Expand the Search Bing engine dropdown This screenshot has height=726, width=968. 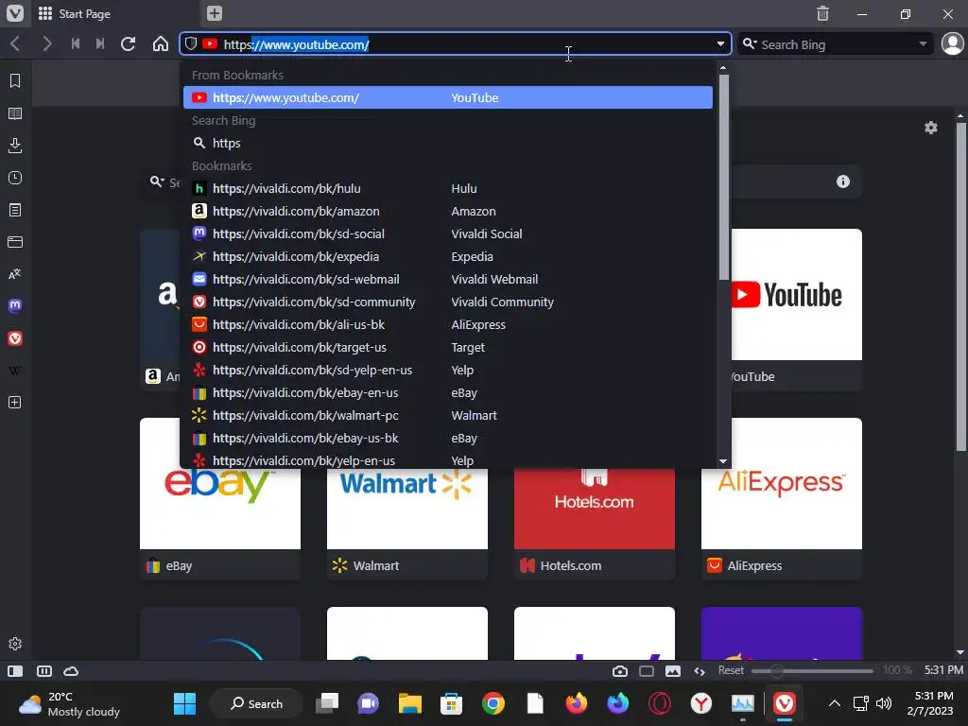(x=923, y=43)
